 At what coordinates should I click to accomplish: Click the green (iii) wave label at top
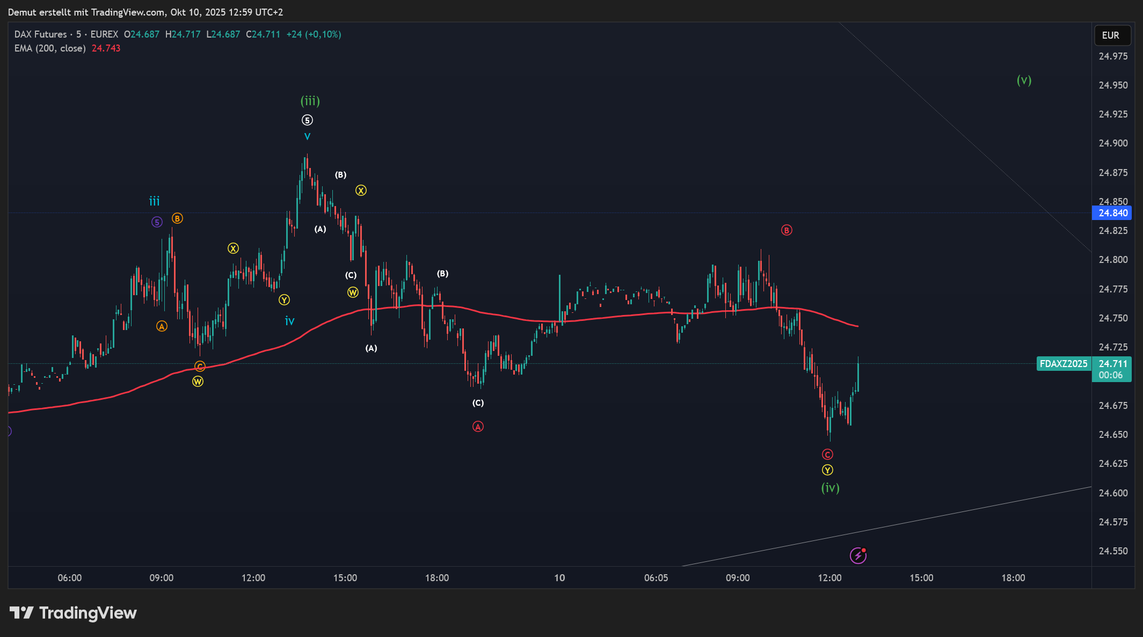tap(310, 101)
